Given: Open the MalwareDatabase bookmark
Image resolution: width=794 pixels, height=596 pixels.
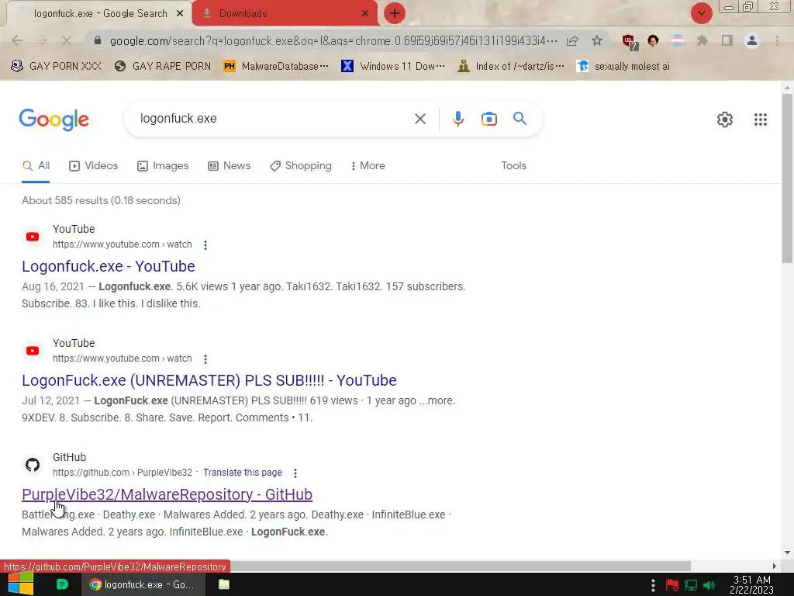Looking at the screenshot, I should pyautogui.click(x=276, y=67).
